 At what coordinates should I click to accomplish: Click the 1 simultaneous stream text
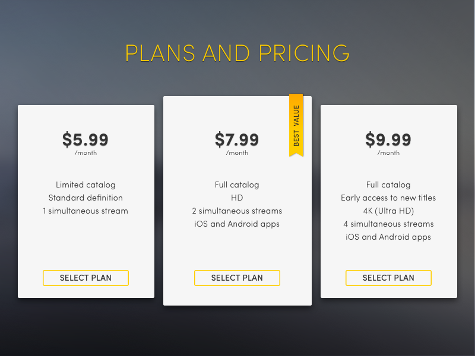pyautogui.click(x=85, y=211)
